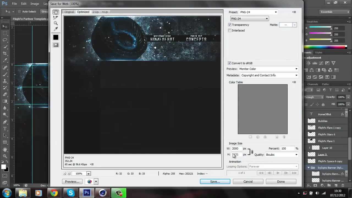Open the Optimize panel menu icon beside Preset
This screenshot has width=352, height=198.
294,12
